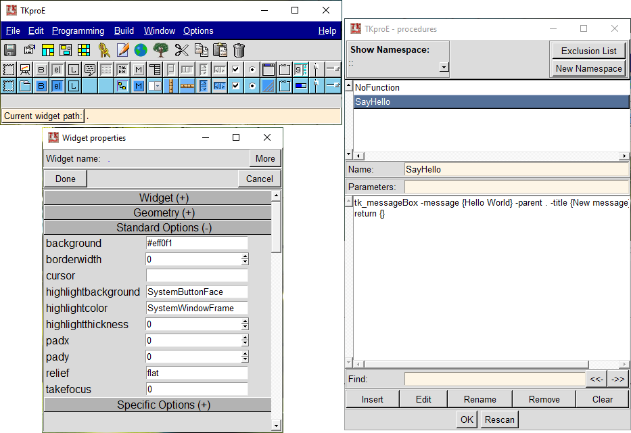Save the project using the disk icon
The height and width of the screenshot is (433, 631).
(x=9, y=49)
